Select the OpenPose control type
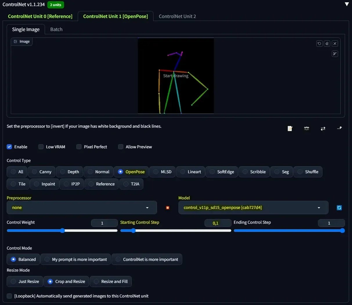Image resolution: width=352 pixels, height=305 pixels. tap(131, 172)
